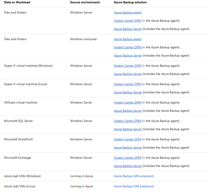Select Microsoft SQL Server cell

[18, 121]
